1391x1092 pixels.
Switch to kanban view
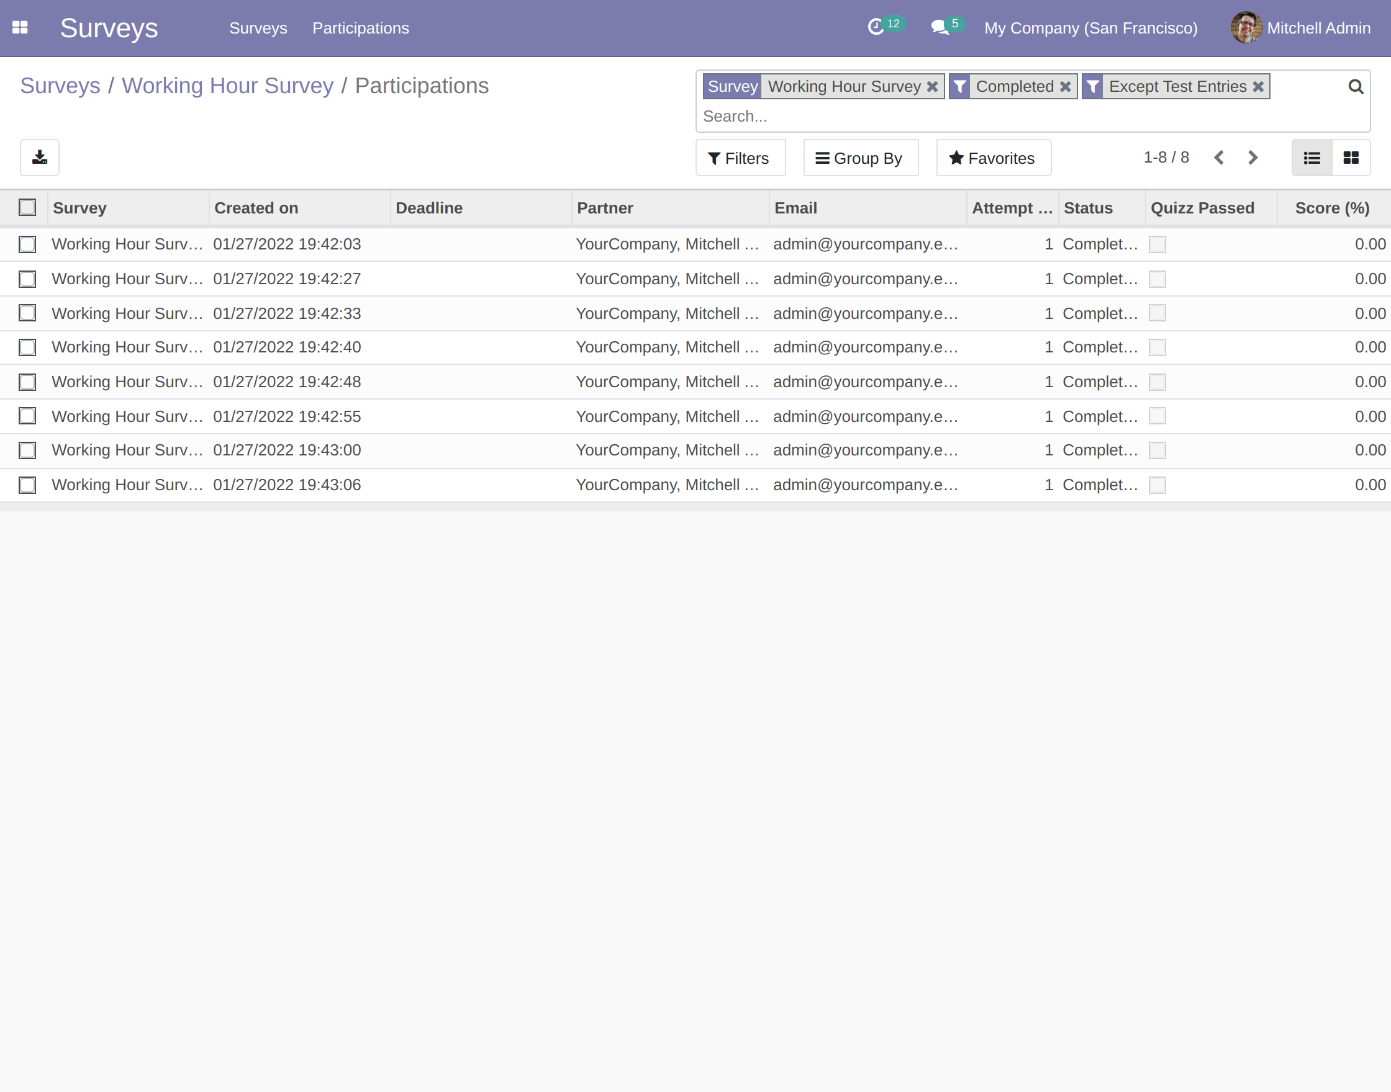(x=1351, y=157)
